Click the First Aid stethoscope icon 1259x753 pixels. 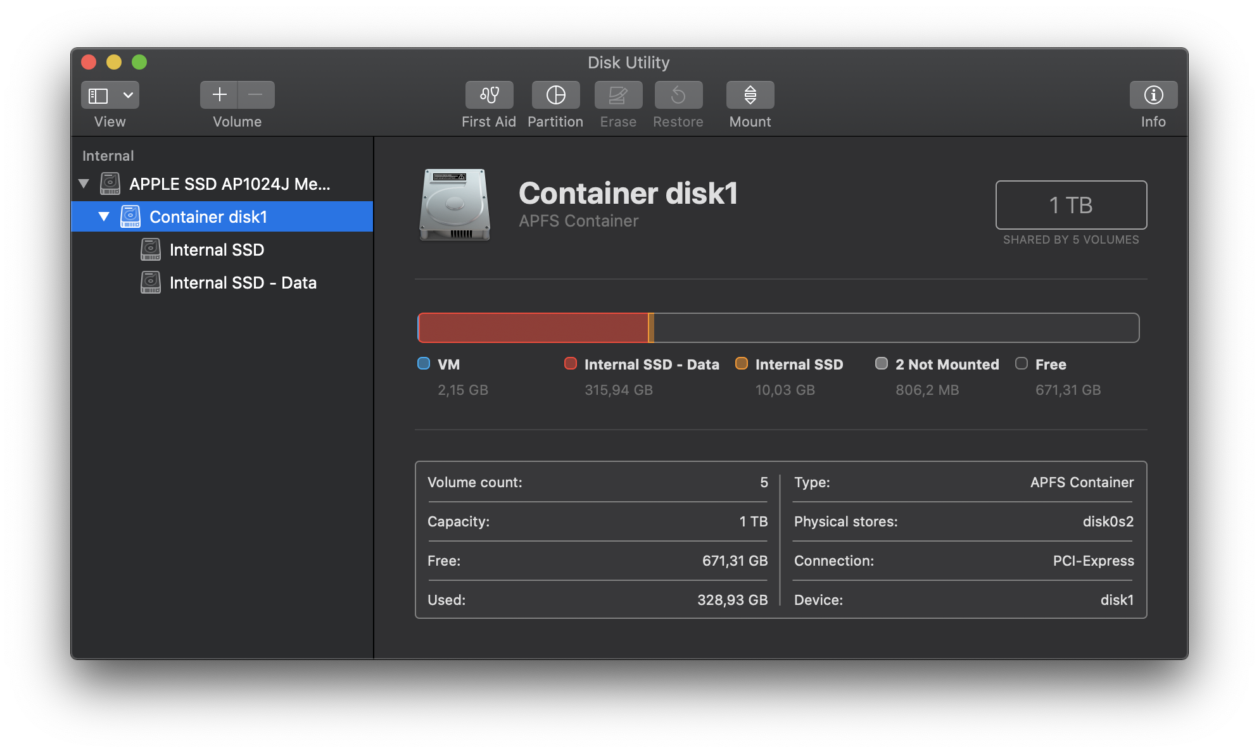(489, 95)
